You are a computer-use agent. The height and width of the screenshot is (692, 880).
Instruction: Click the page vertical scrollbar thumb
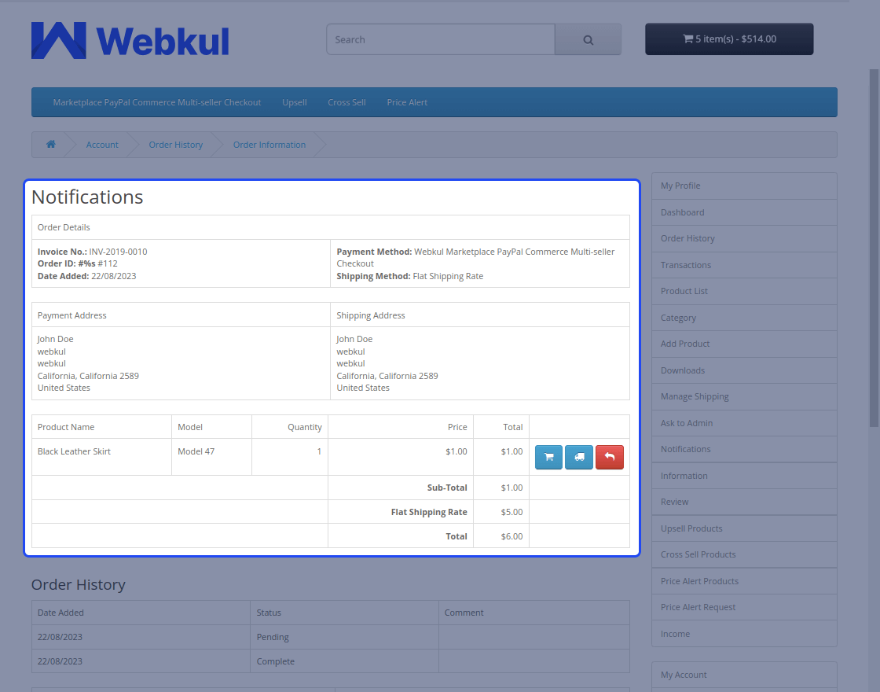coord(874,248)
